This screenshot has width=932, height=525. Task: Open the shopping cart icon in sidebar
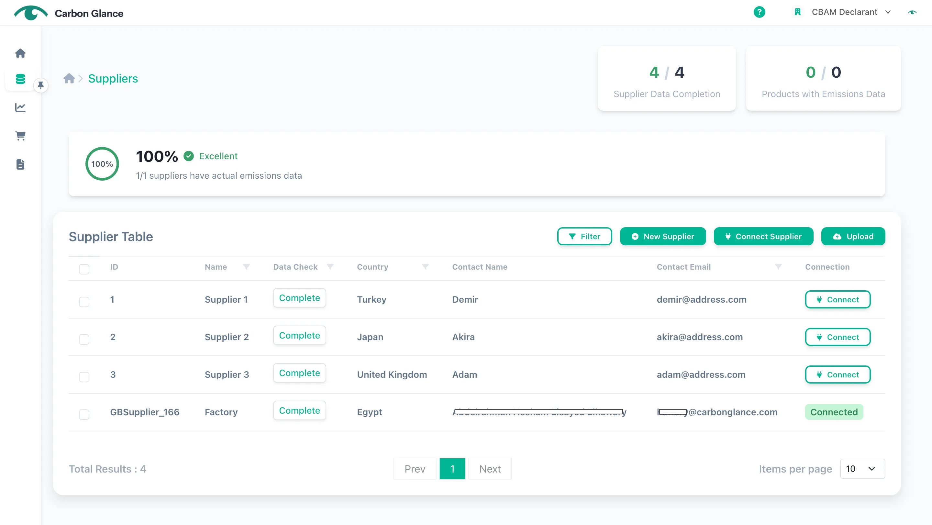click(20, 136)
